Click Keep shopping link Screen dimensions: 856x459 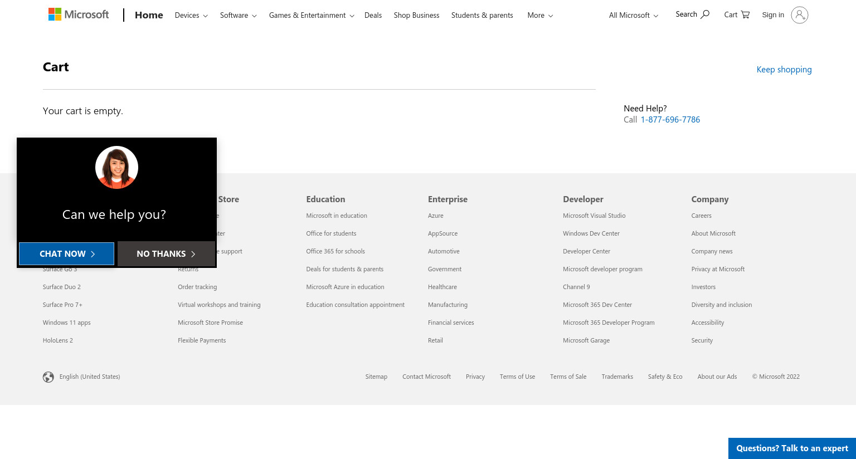(x=784, y=70)
